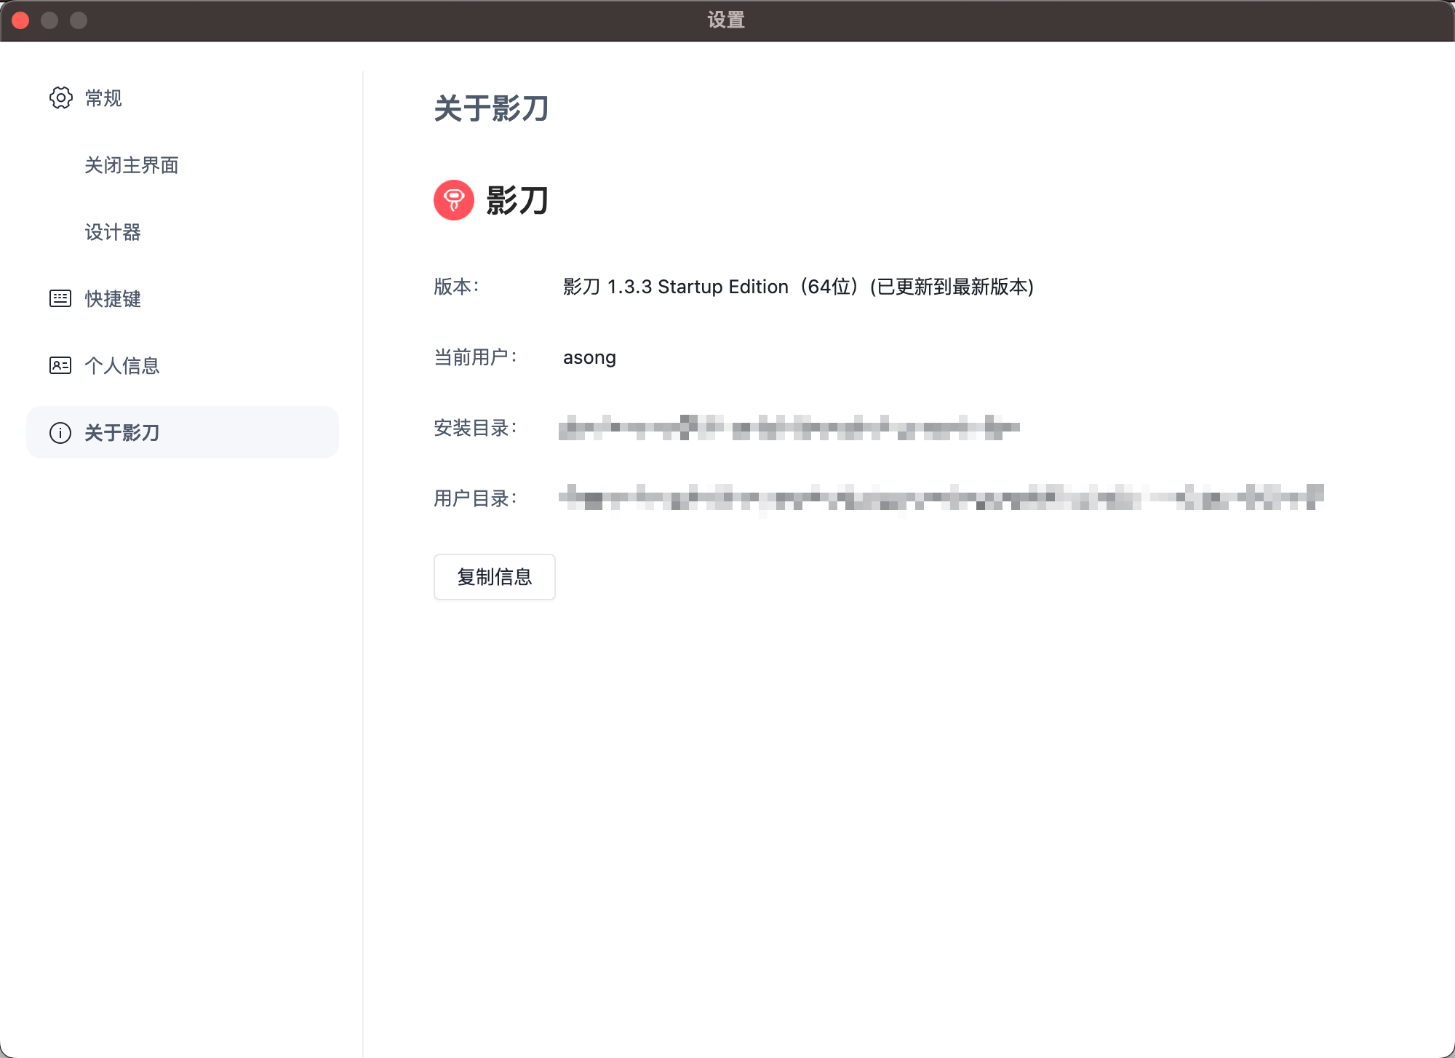Click the current user name asong
The width and height of the screenshot is (1455, 1058).
point(589,357)
